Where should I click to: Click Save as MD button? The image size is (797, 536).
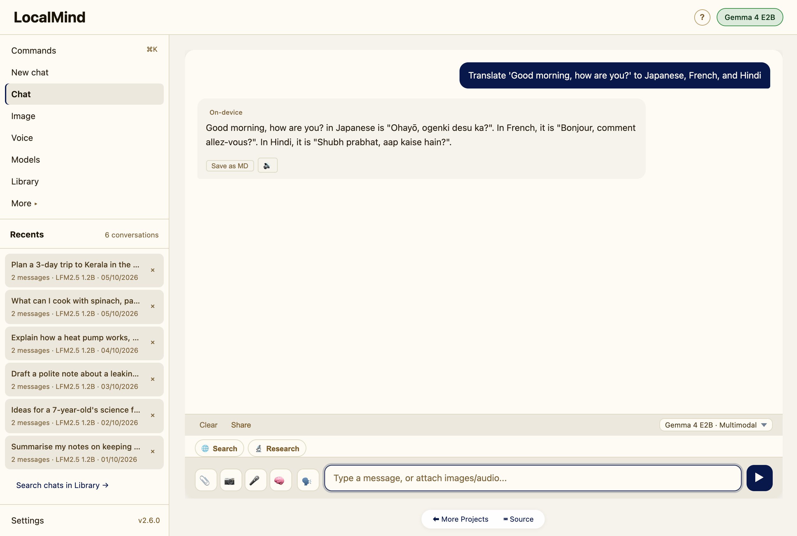pyautogui.click(x=230, y=166)
